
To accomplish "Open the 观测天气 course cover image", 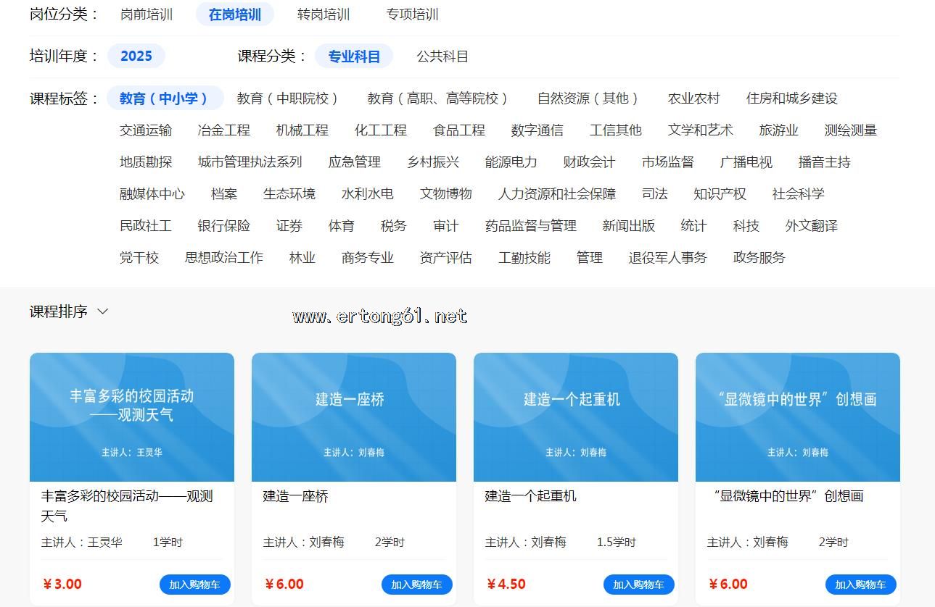I will click(x=132, y=417).
